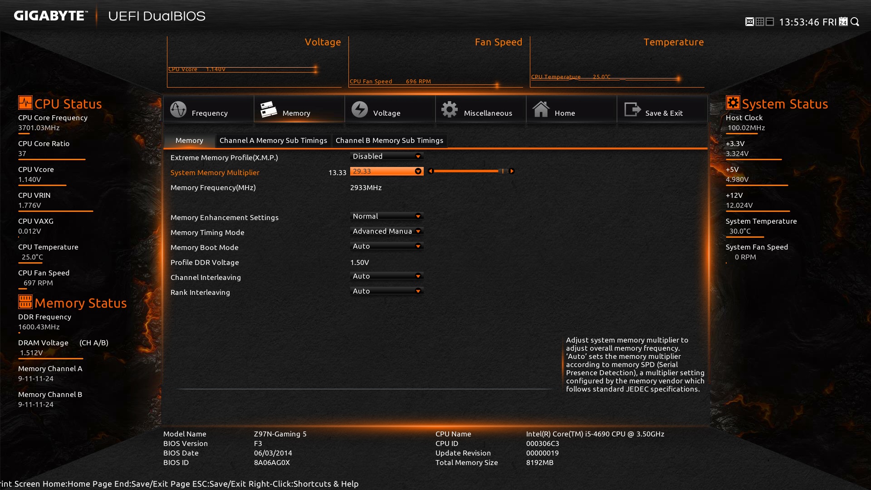Click the Home house icon
871x490 pixels.
(541, 109)
